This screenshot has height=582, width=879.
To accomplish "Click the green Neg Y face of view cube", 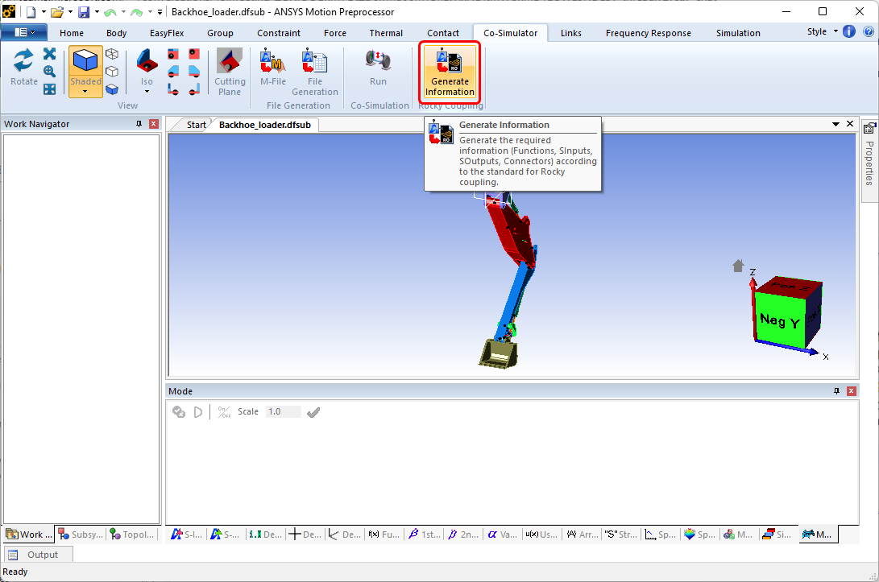I will click(778, 320).
